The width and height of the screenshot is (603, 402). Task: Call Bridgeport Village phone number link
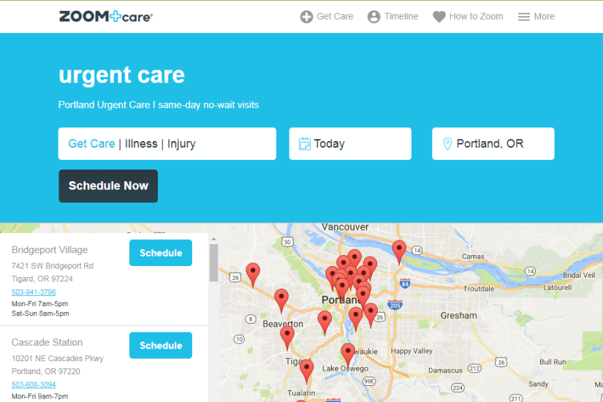pos(34,292)
